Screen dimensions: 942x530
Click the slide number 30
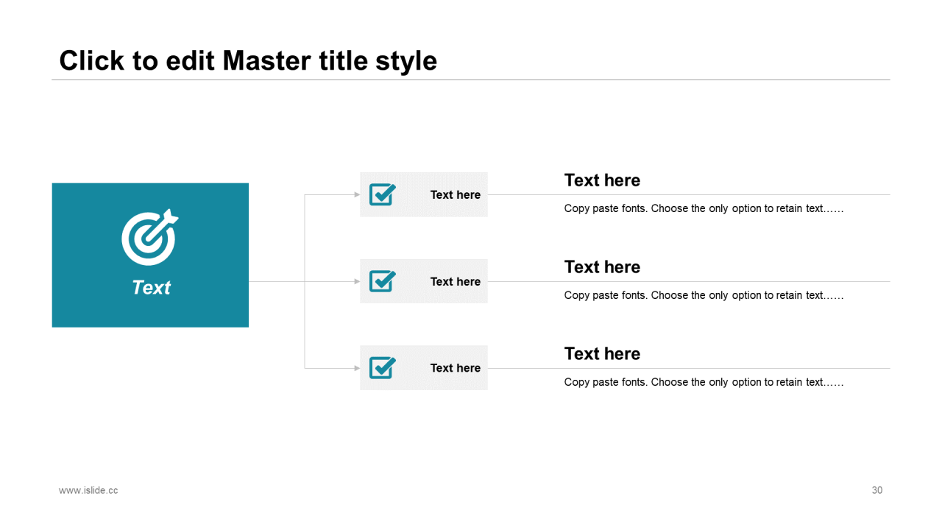877,490
